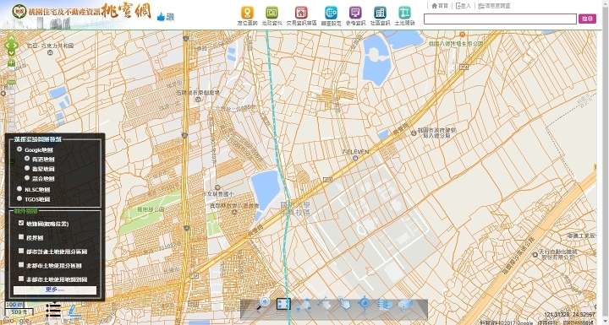Viewport: 609px width, 325px height.
Task: Enable 都市計畫土地使用分區圖 checkbox
Action: click(x=21, y=251)
